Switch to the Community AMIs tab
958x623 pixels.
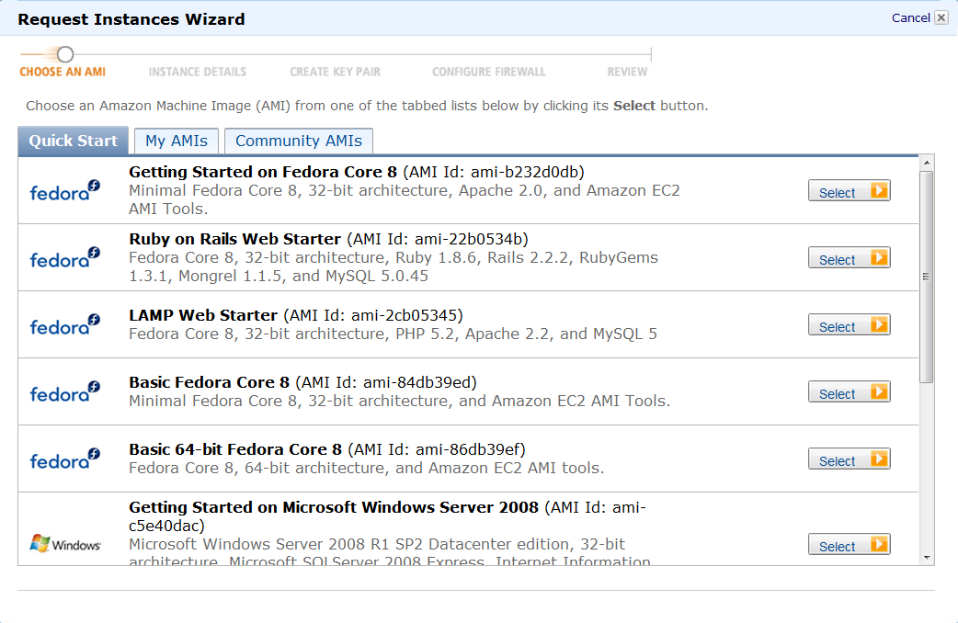click(x=299, y=142)
